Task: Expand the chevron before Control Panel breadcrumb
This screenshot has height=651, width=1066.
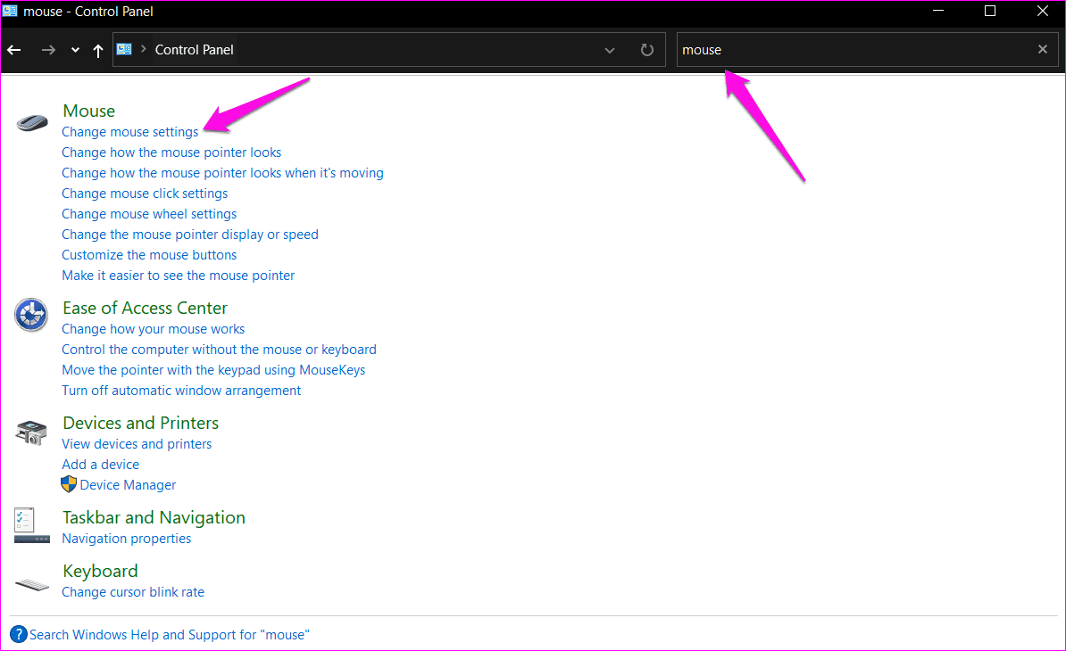Action: [x=144, y=49]
